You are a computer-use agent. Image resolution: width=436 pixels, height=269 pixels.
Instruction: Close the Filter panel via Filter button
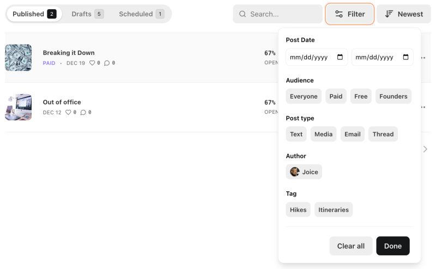pos(349,14)
